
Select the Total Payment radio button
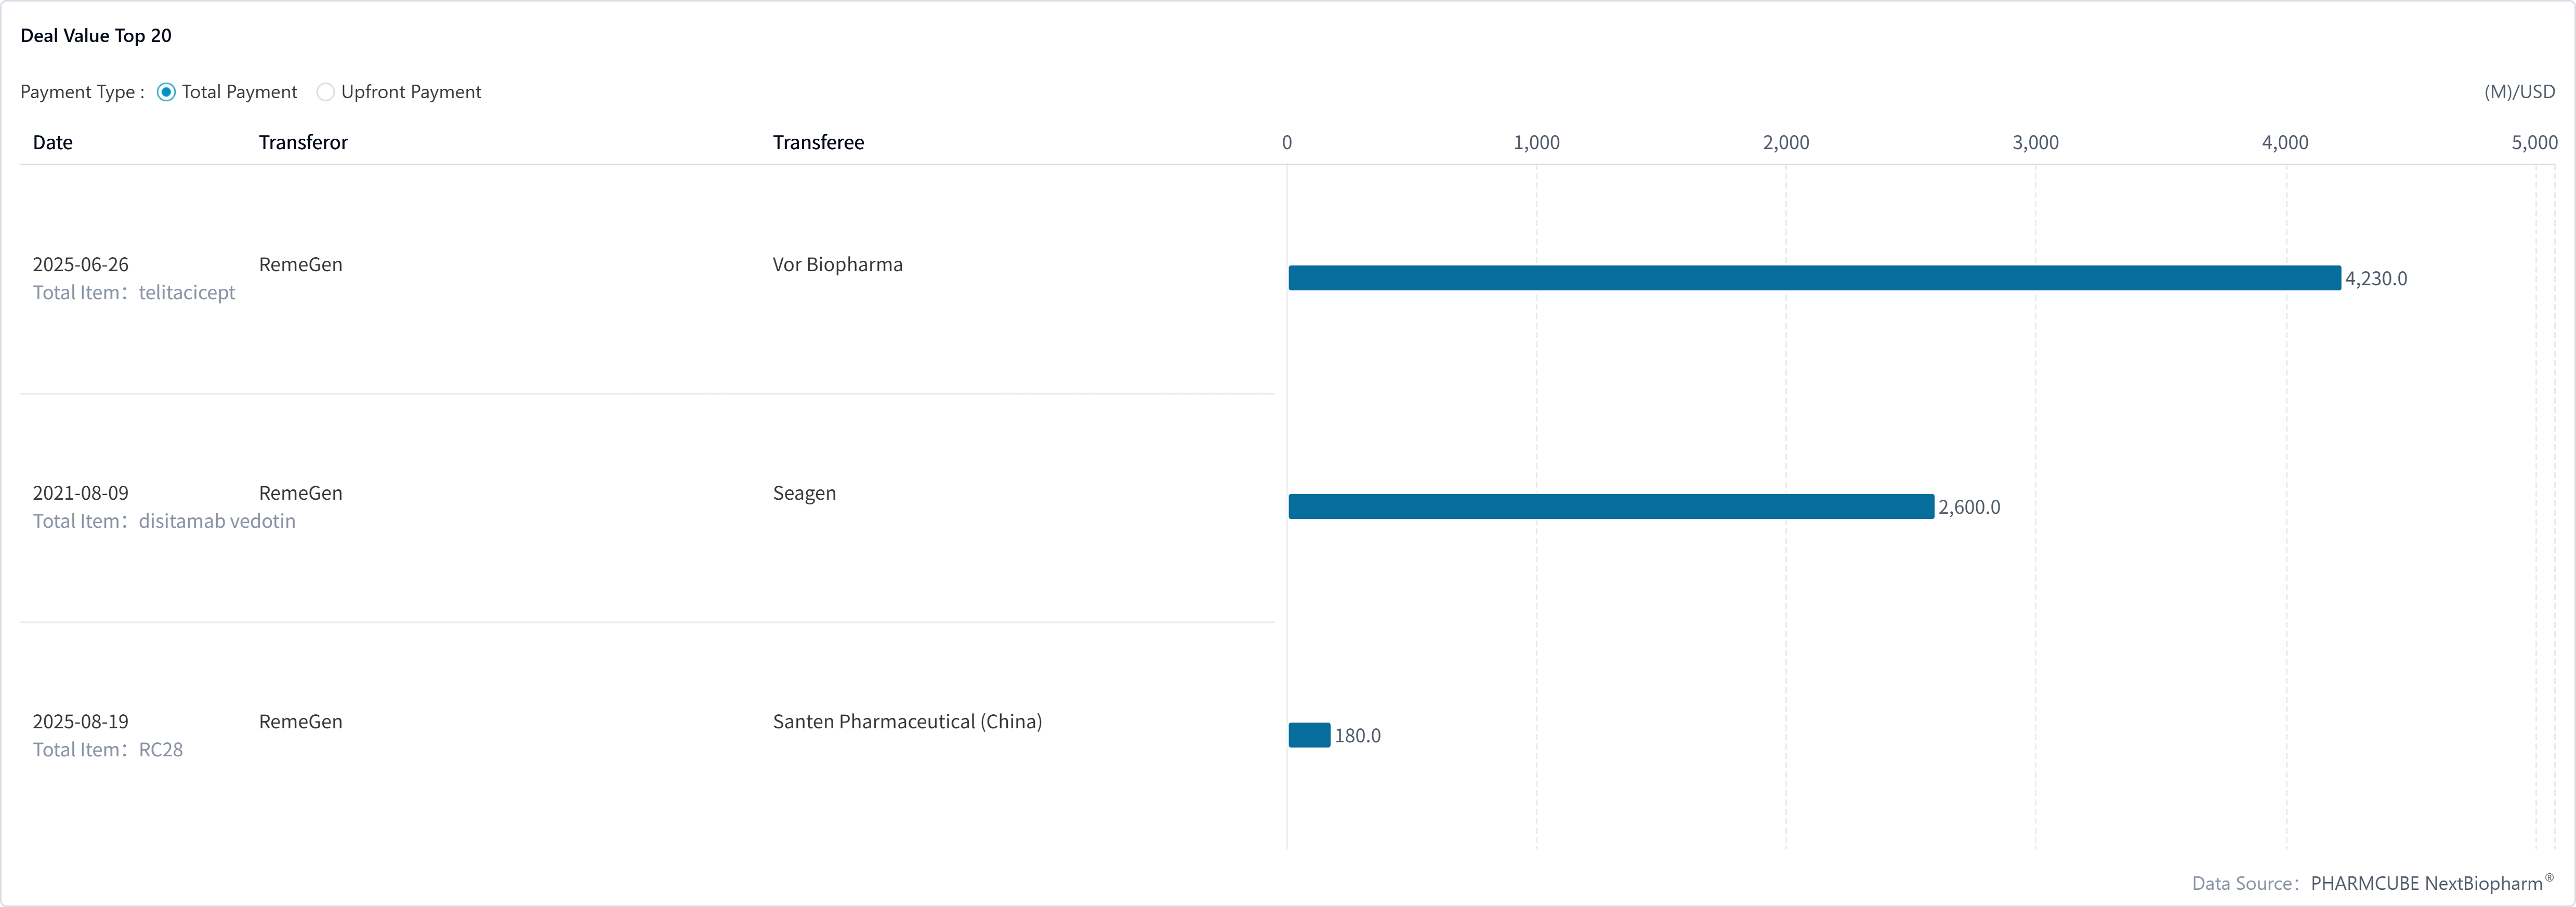167,92
